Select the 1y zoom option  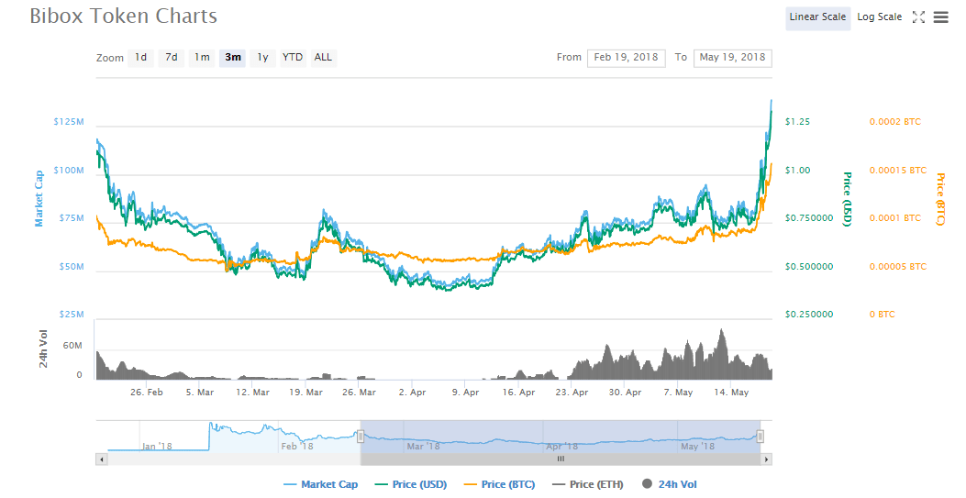click(262, 58)
